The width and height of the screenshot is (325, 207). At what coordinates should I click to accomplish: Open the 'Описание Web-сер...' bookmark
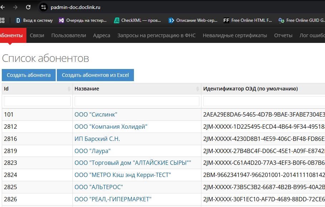(x=193, y=20)
